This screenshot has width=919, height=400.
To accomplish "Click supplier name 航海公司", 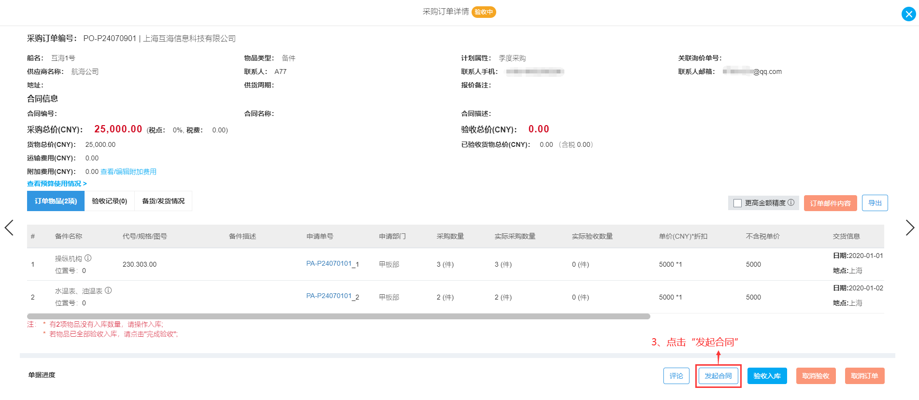I will pos(85,71).
